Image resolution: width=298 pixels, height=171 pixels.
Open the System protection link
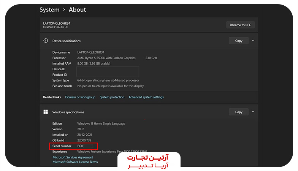(112, 97)
